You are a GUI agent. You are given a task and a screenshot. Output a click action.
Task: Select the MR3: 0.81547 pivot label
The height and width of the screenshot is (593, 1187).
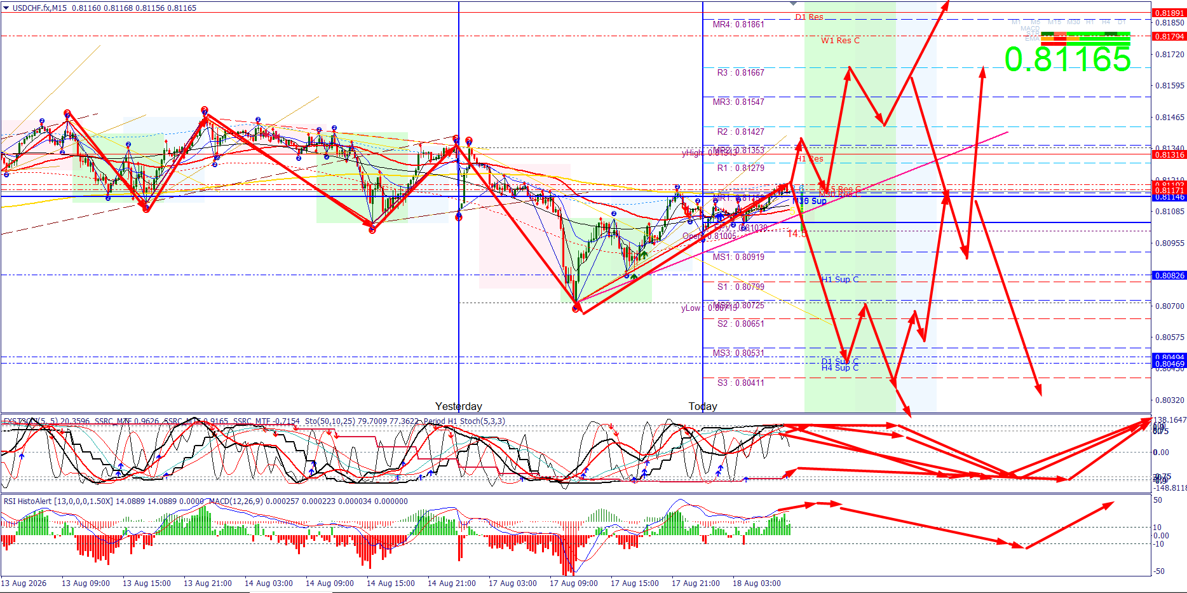[738, 102]
